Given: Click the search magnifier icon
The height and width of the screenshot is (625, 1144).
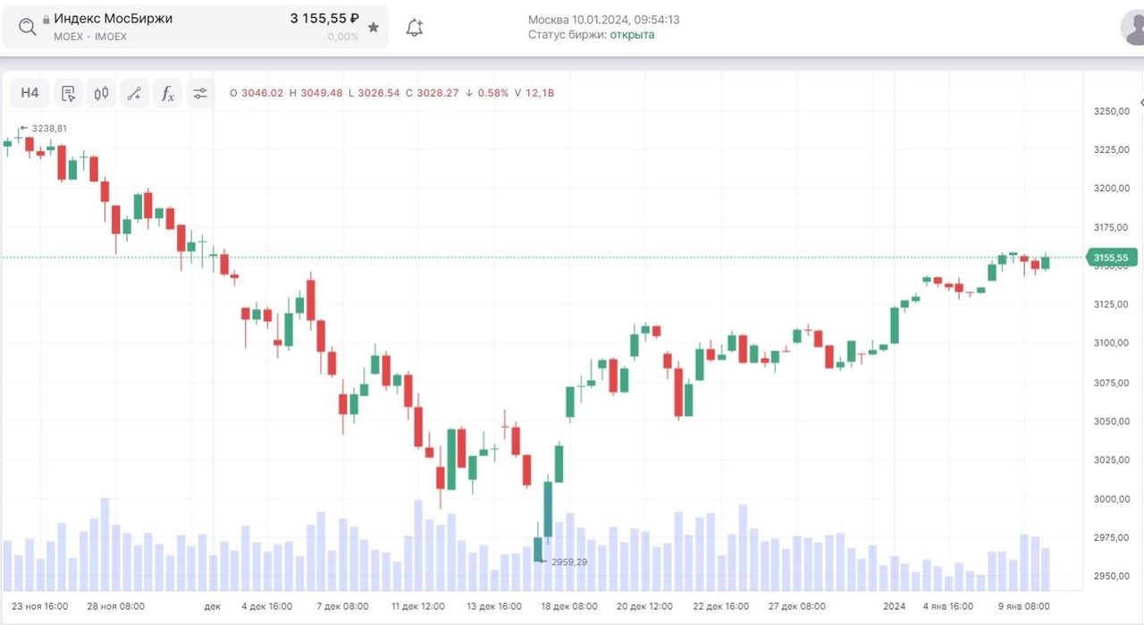Looking at the screenshot, I should (28, 27).
